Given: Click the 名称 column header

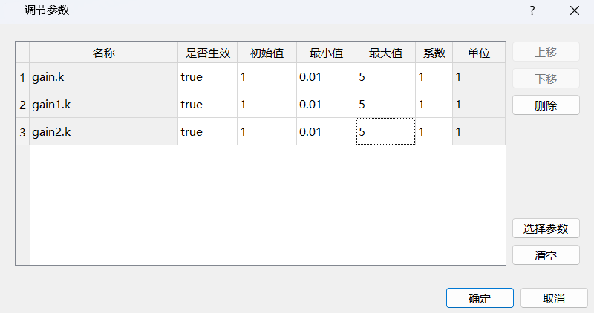Looking at the screenshot, I should click(103, 53).
